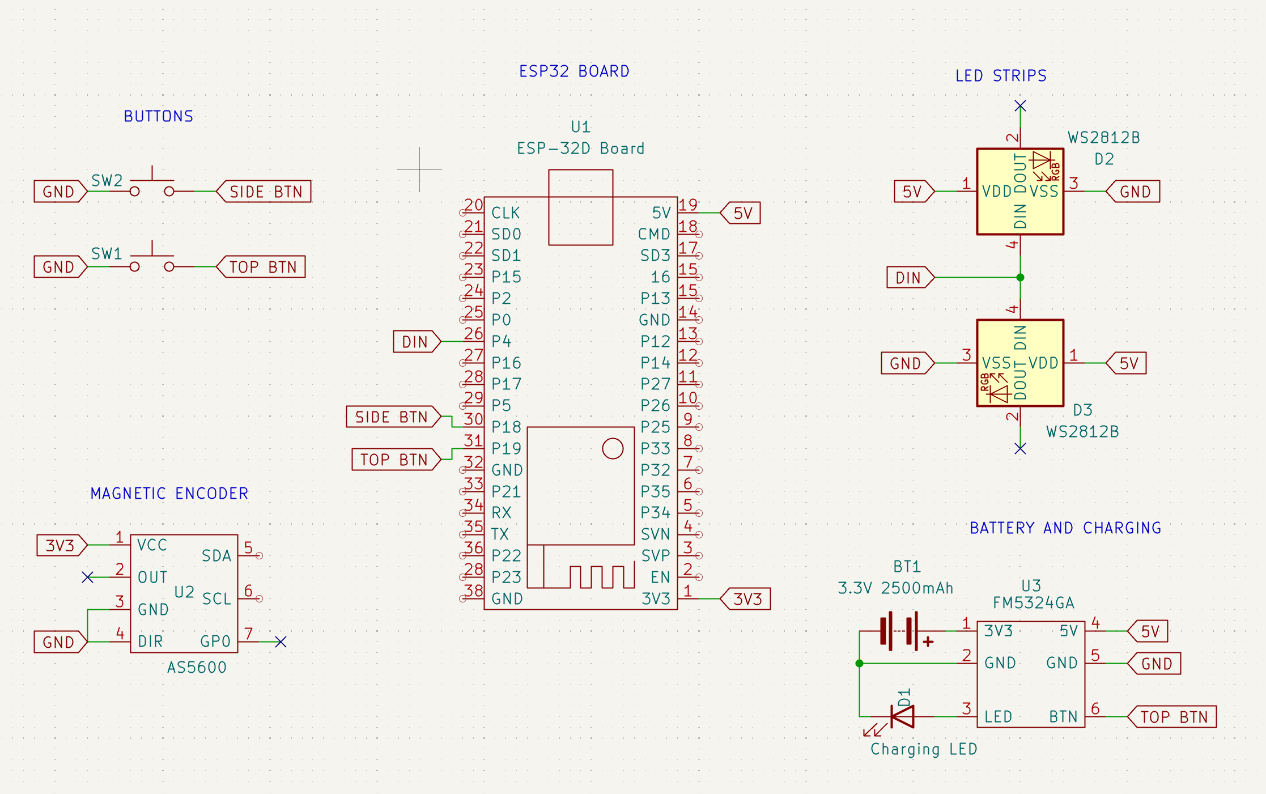
Task: Click the no-connect marker below D3
Action: [x=1021, y=449]
